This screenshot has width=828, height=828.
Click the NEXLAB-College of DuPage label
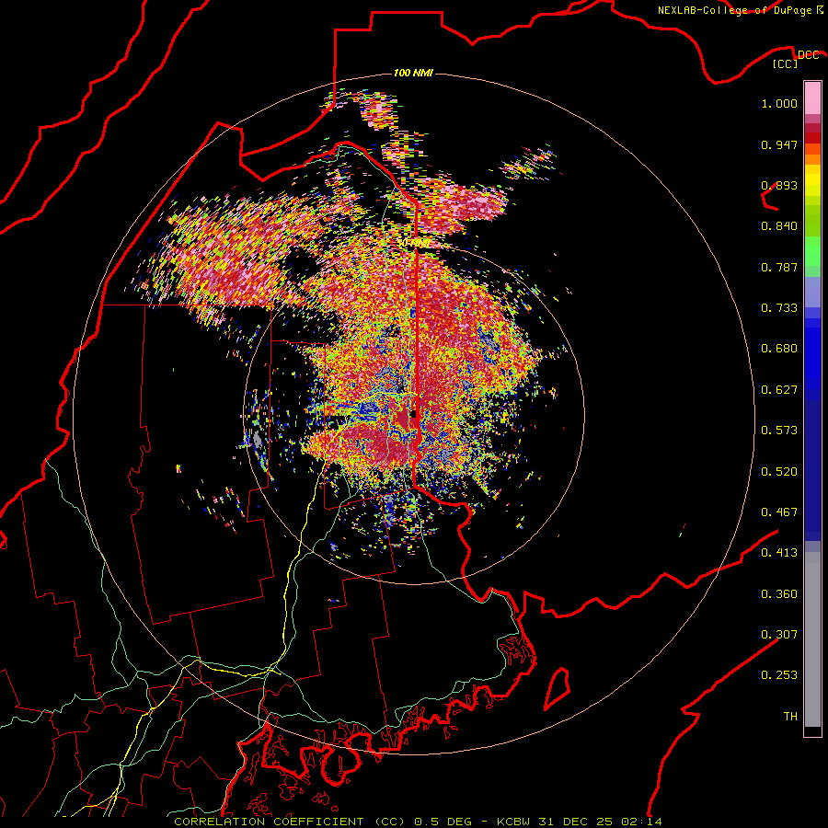pyautogui.click(x=735, y=10)
